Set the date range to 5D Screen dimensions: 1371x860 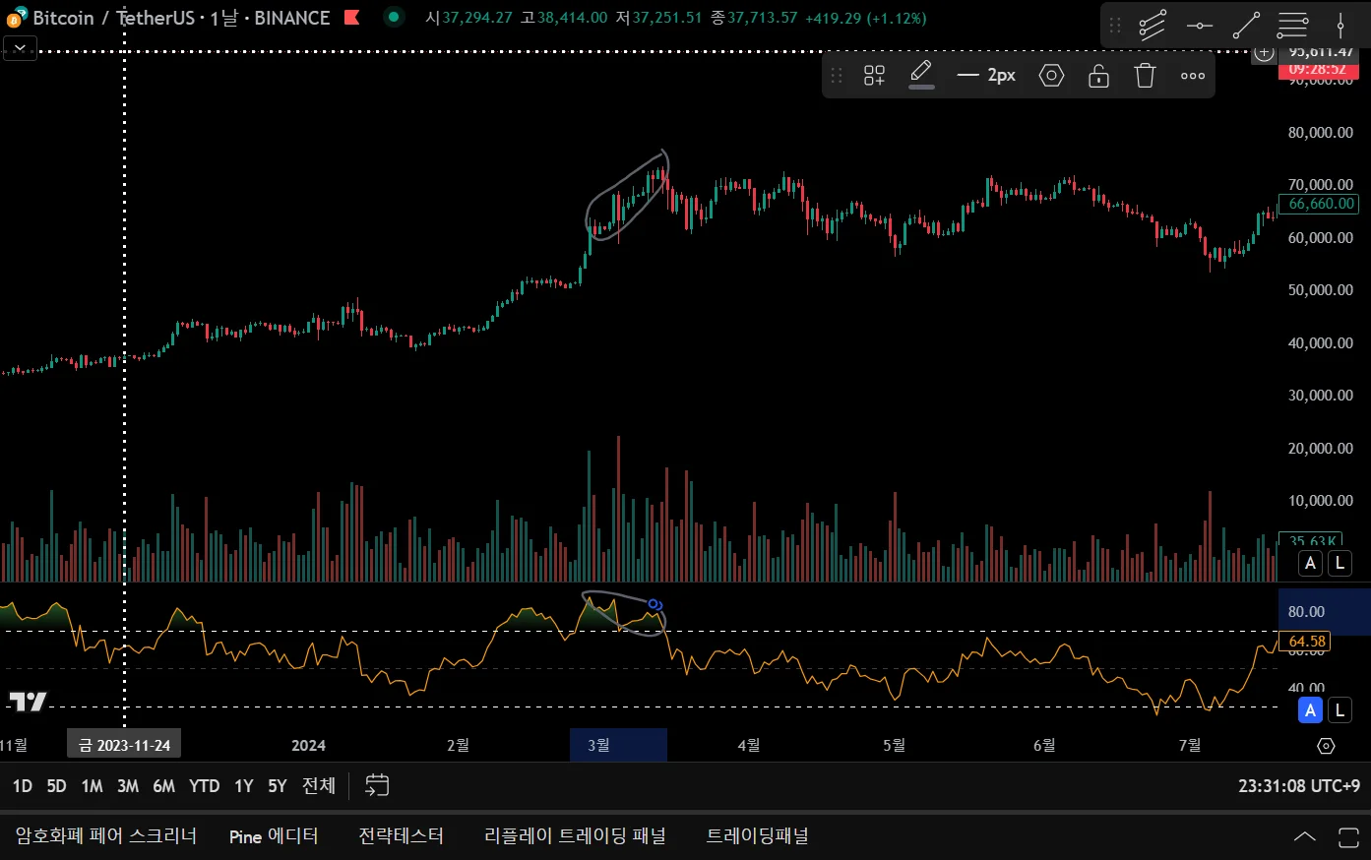[x=57, y=786]
